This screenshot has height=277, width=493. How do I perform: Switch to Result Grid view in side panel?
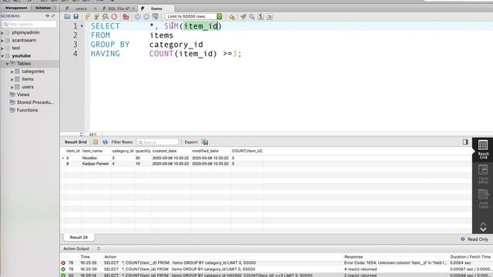tap(483, 149)
